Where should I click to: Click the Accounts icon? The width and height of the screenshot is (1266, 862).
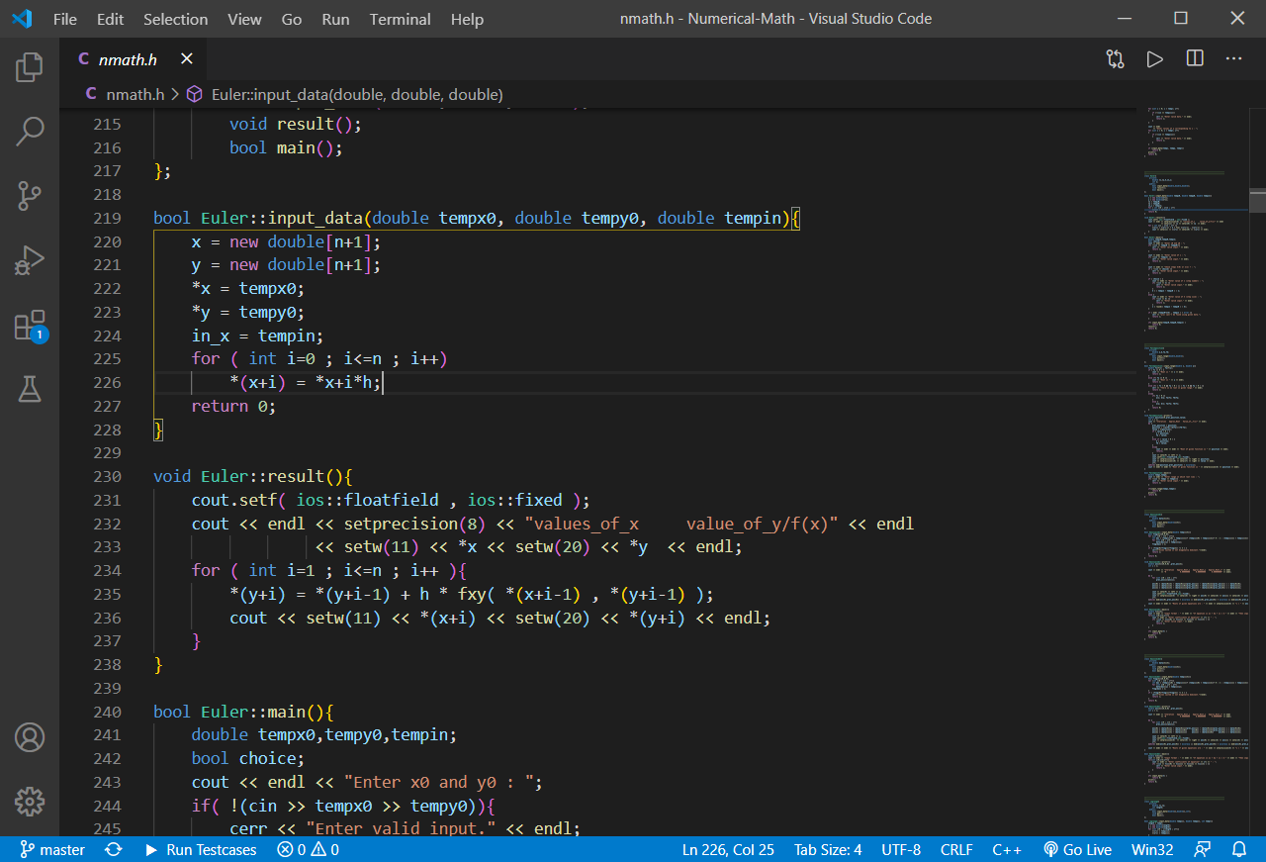(30, 737)
